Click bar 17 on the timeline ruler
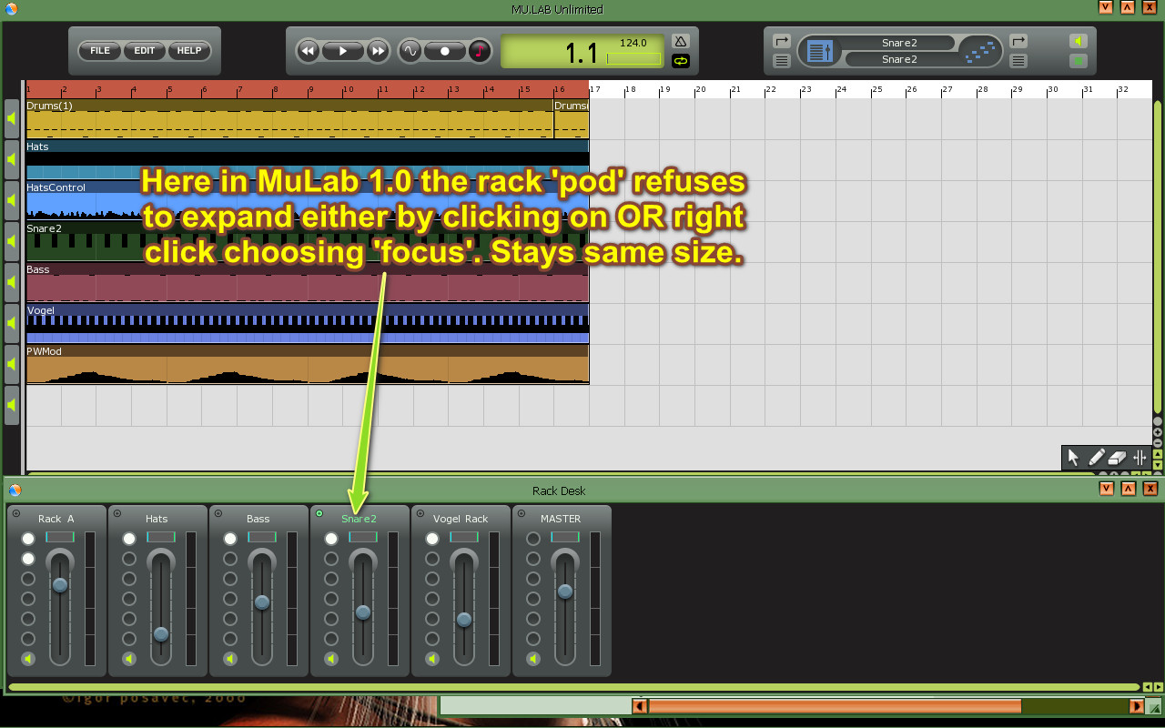 [595, 89]
